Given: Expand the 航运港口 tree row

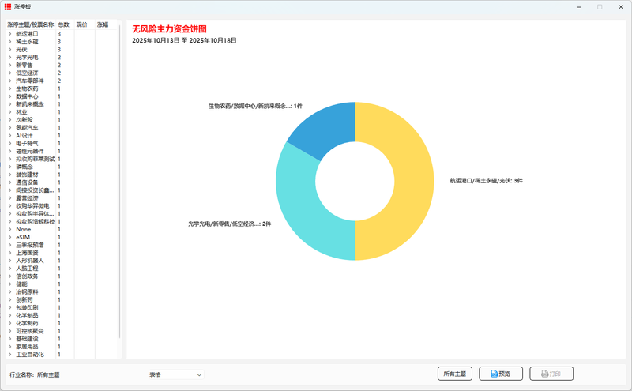Looking at the screenshot, I should [10, 34].
